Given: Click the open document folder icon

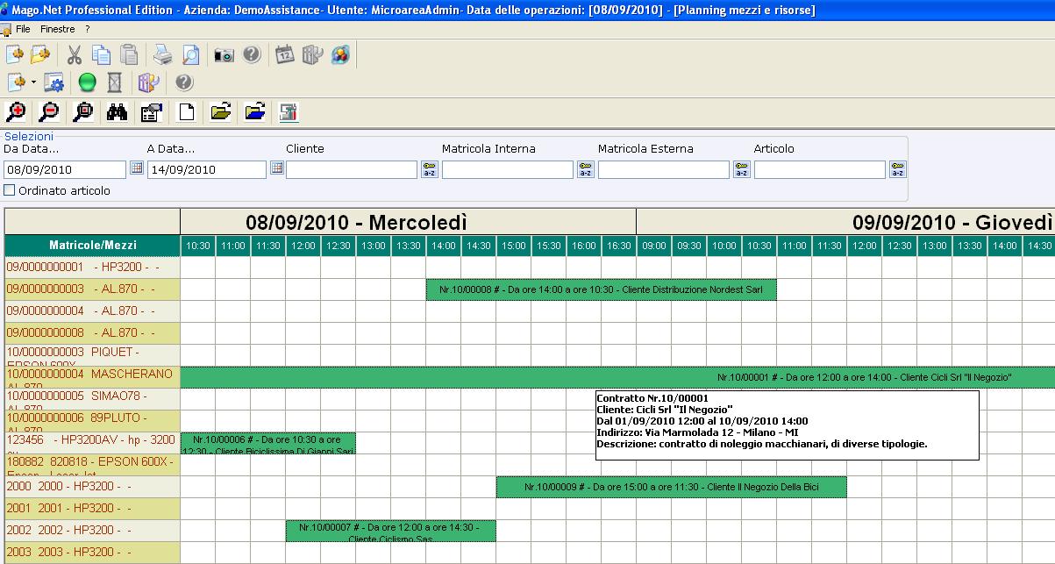Looking at the screenshot, I should 39,54.
